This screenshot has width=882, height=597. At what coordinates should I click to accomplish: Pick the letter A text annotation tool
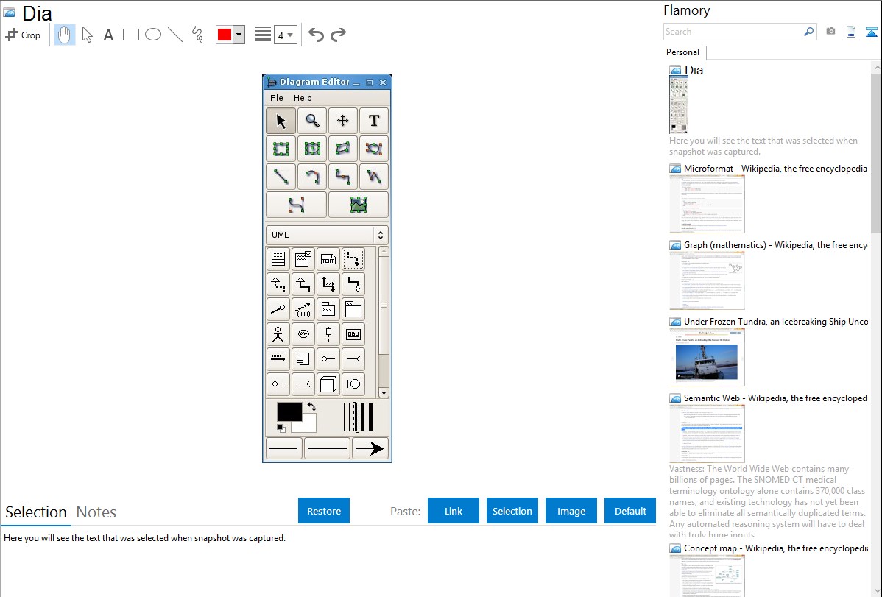[108, 35]
